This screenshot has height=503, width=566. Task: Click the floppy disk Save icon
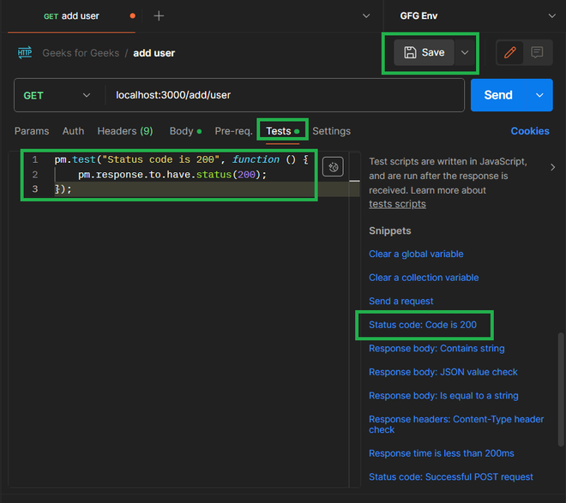[x=411, y=52]
